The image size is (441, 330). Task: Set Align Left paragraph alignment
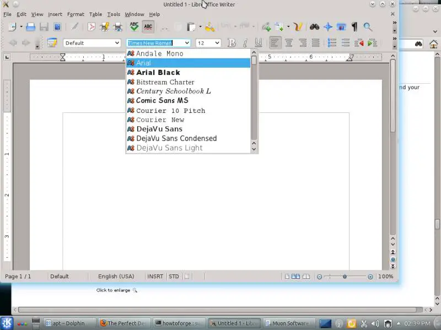275,43
